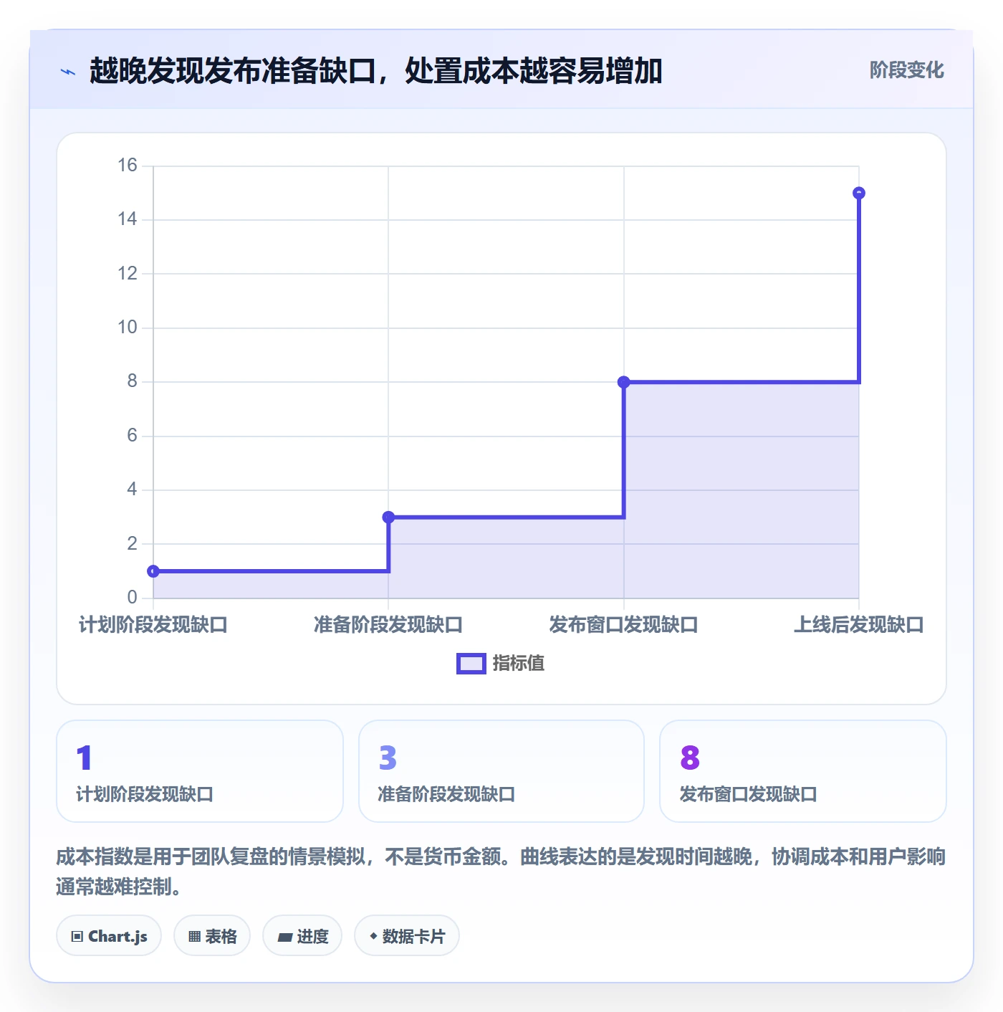The width and height of the screenshot is (1003, 1012).
Task: Select the Chart.js tag chip
Action: click(109, 936)
